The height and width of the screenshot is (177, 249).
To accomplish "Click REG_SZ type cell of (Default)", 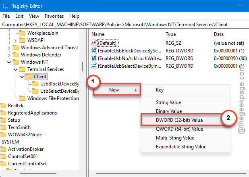I will pos(173,43).
